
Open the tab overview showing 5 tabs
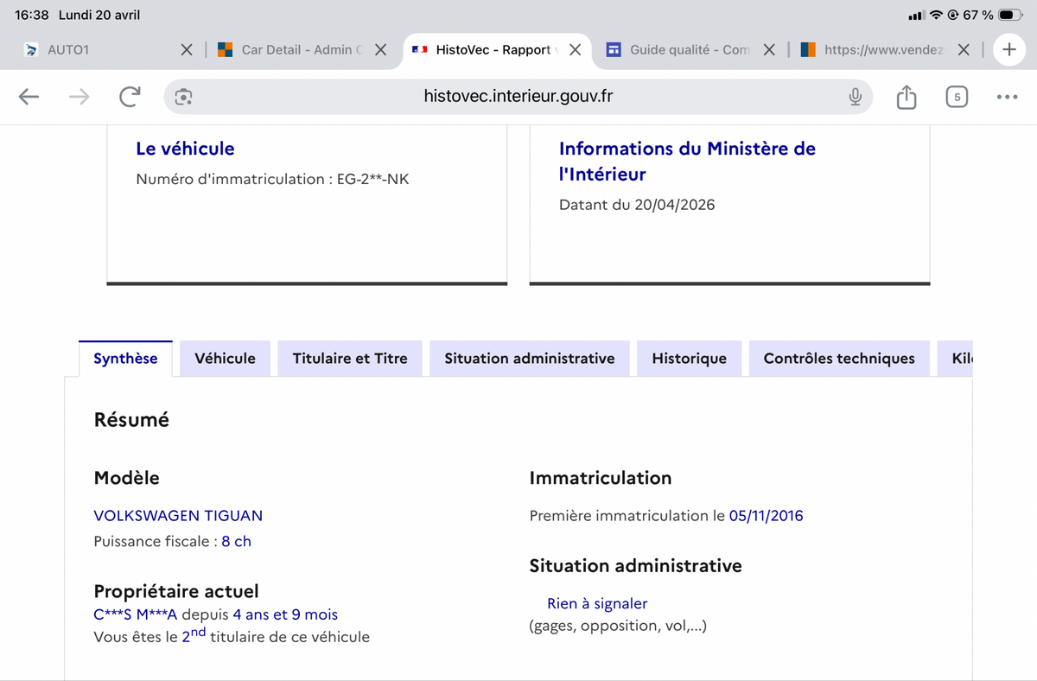pyautogui.click(x=957, y=97)
